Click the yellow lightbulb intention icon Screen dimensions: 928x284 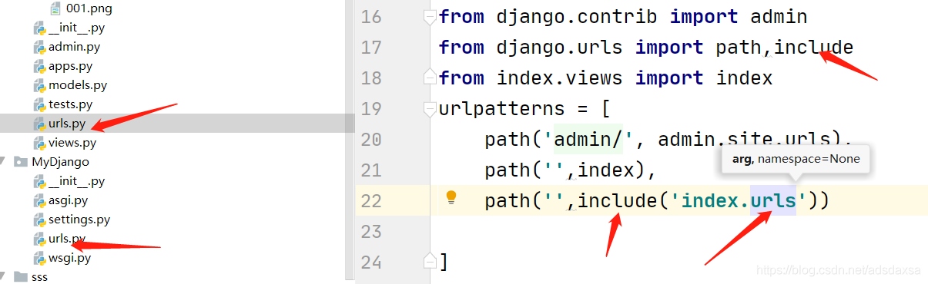tap(451, 198)
